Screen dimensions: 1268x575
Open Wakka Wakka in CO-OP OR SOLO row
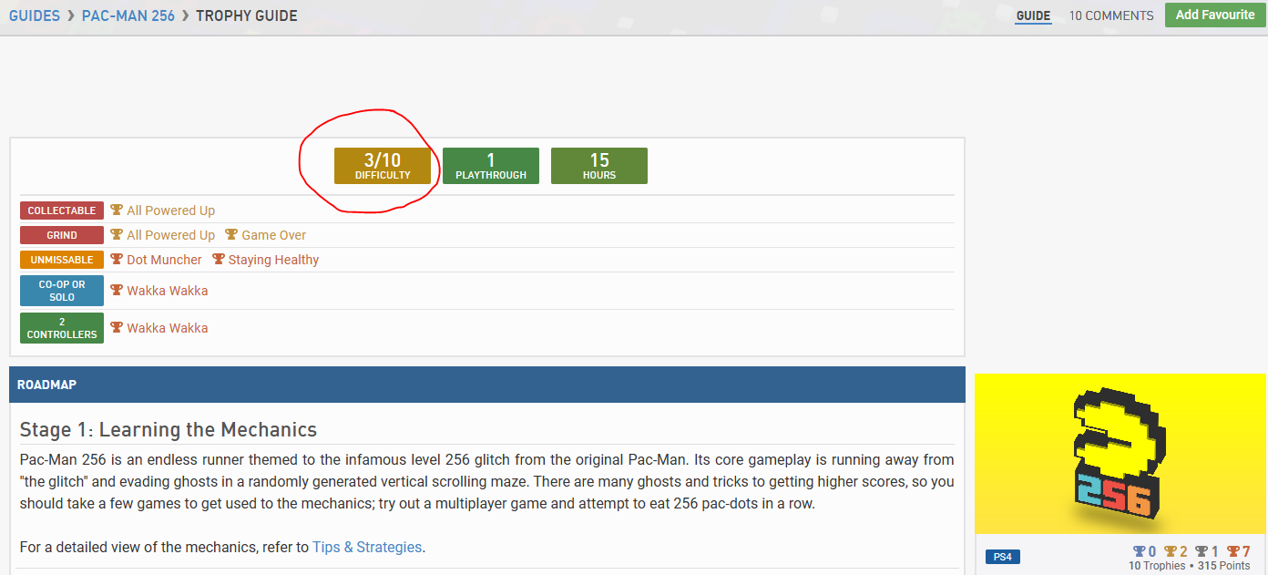coord(168,291)
